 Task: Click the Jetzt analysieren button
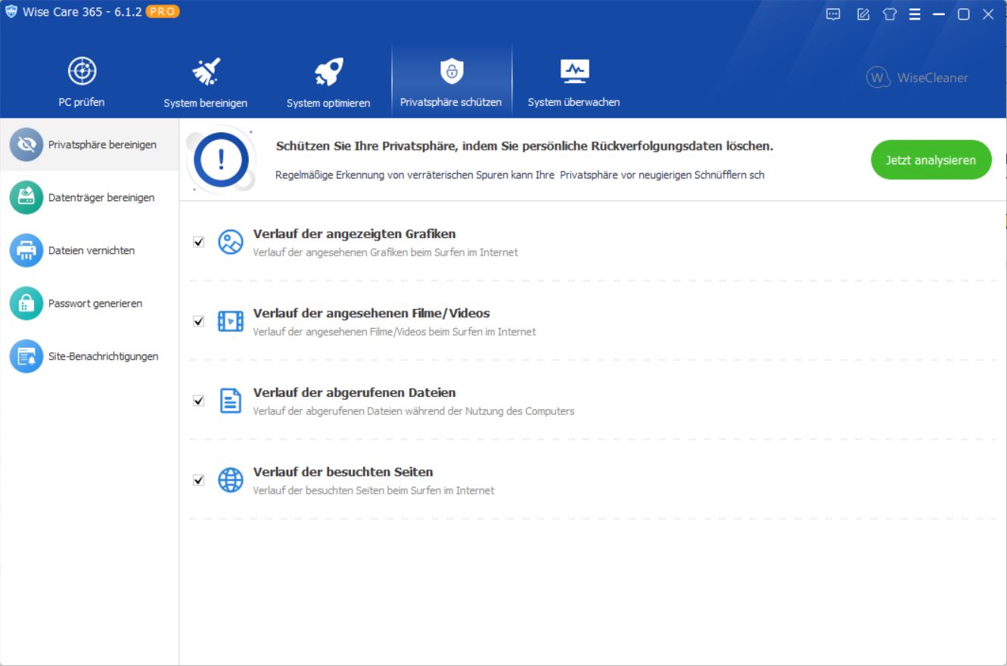(x=931, y=160)
